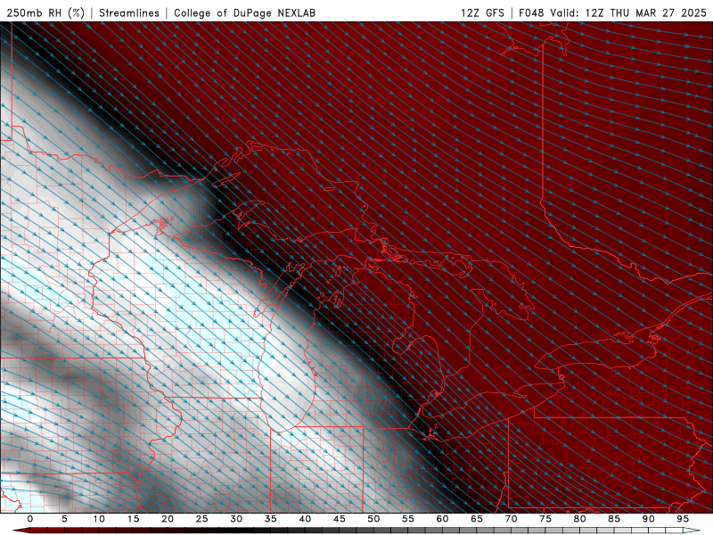Click the "0" value on the color scale
This screenshot has width=713, height=535.
pyautogui.click(x=30, y=519)
